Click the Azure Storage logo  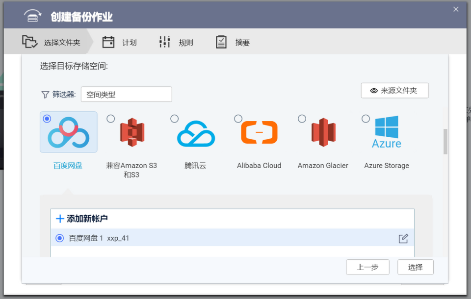pyautogui.click(x=387, y=132)
